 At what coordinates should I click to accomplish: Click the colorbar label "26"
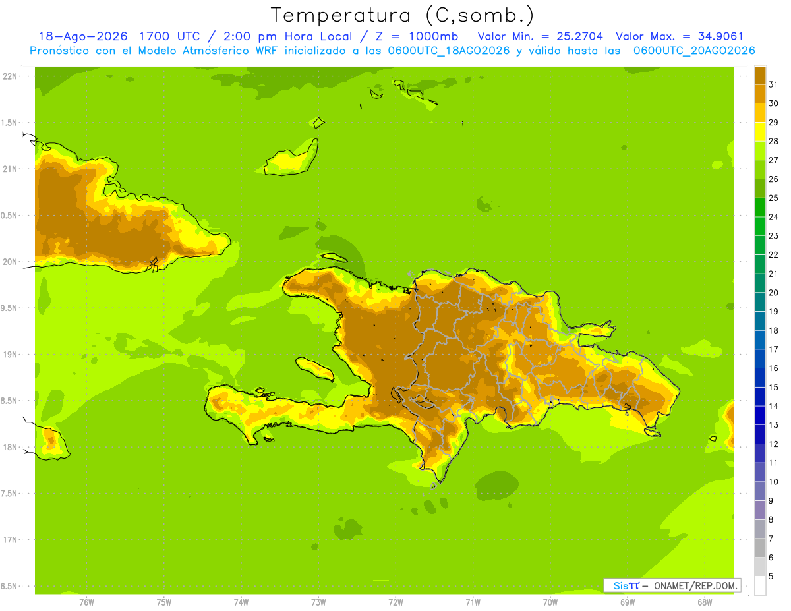(x=774, y=179)
